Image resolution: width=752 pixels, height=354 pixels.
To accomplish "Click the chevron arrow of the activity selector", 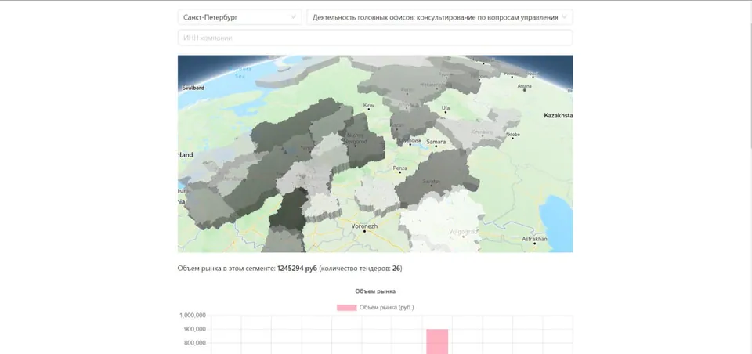I will coord(565,17).
